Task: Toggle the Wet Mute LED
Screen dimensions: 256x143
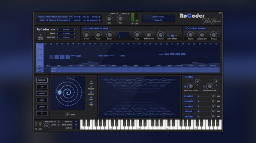Action: (x=128, y=14)
